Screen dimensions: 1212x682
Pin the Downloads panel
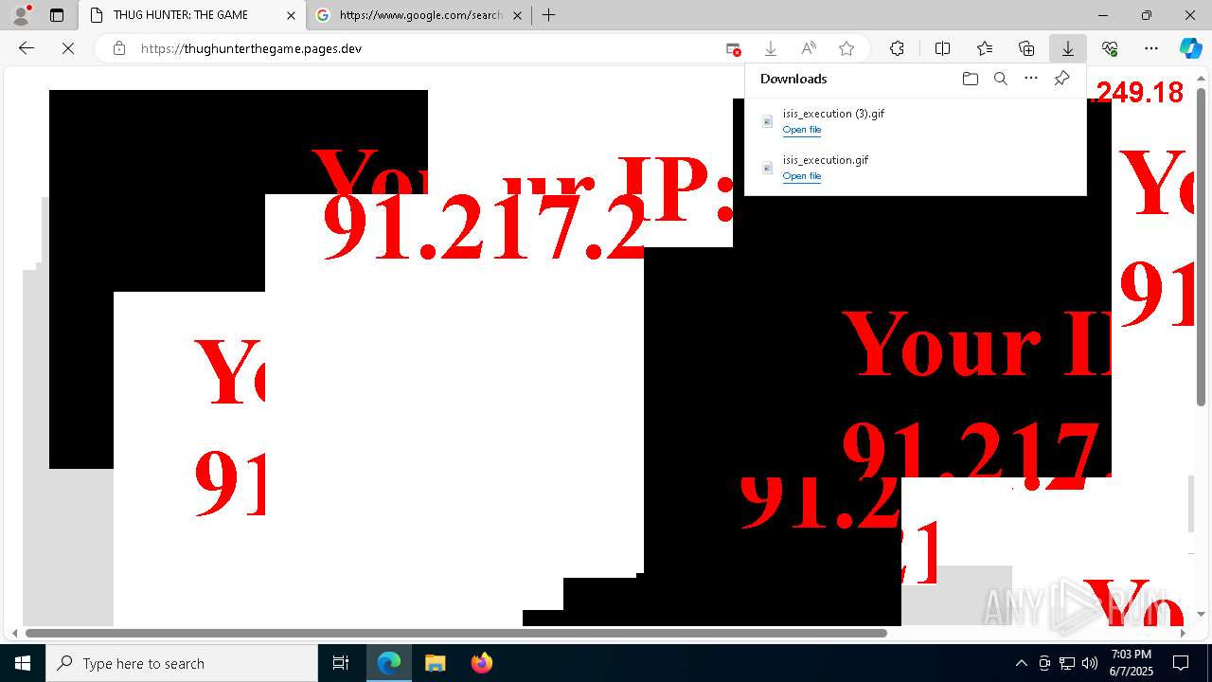pos(1061,79)
